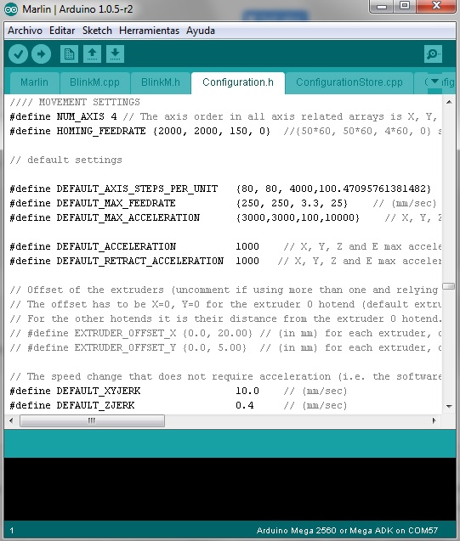The image size is (460, 541).
Task: Click the Verify sketch checkmark icon
Action: coord(19,54)
